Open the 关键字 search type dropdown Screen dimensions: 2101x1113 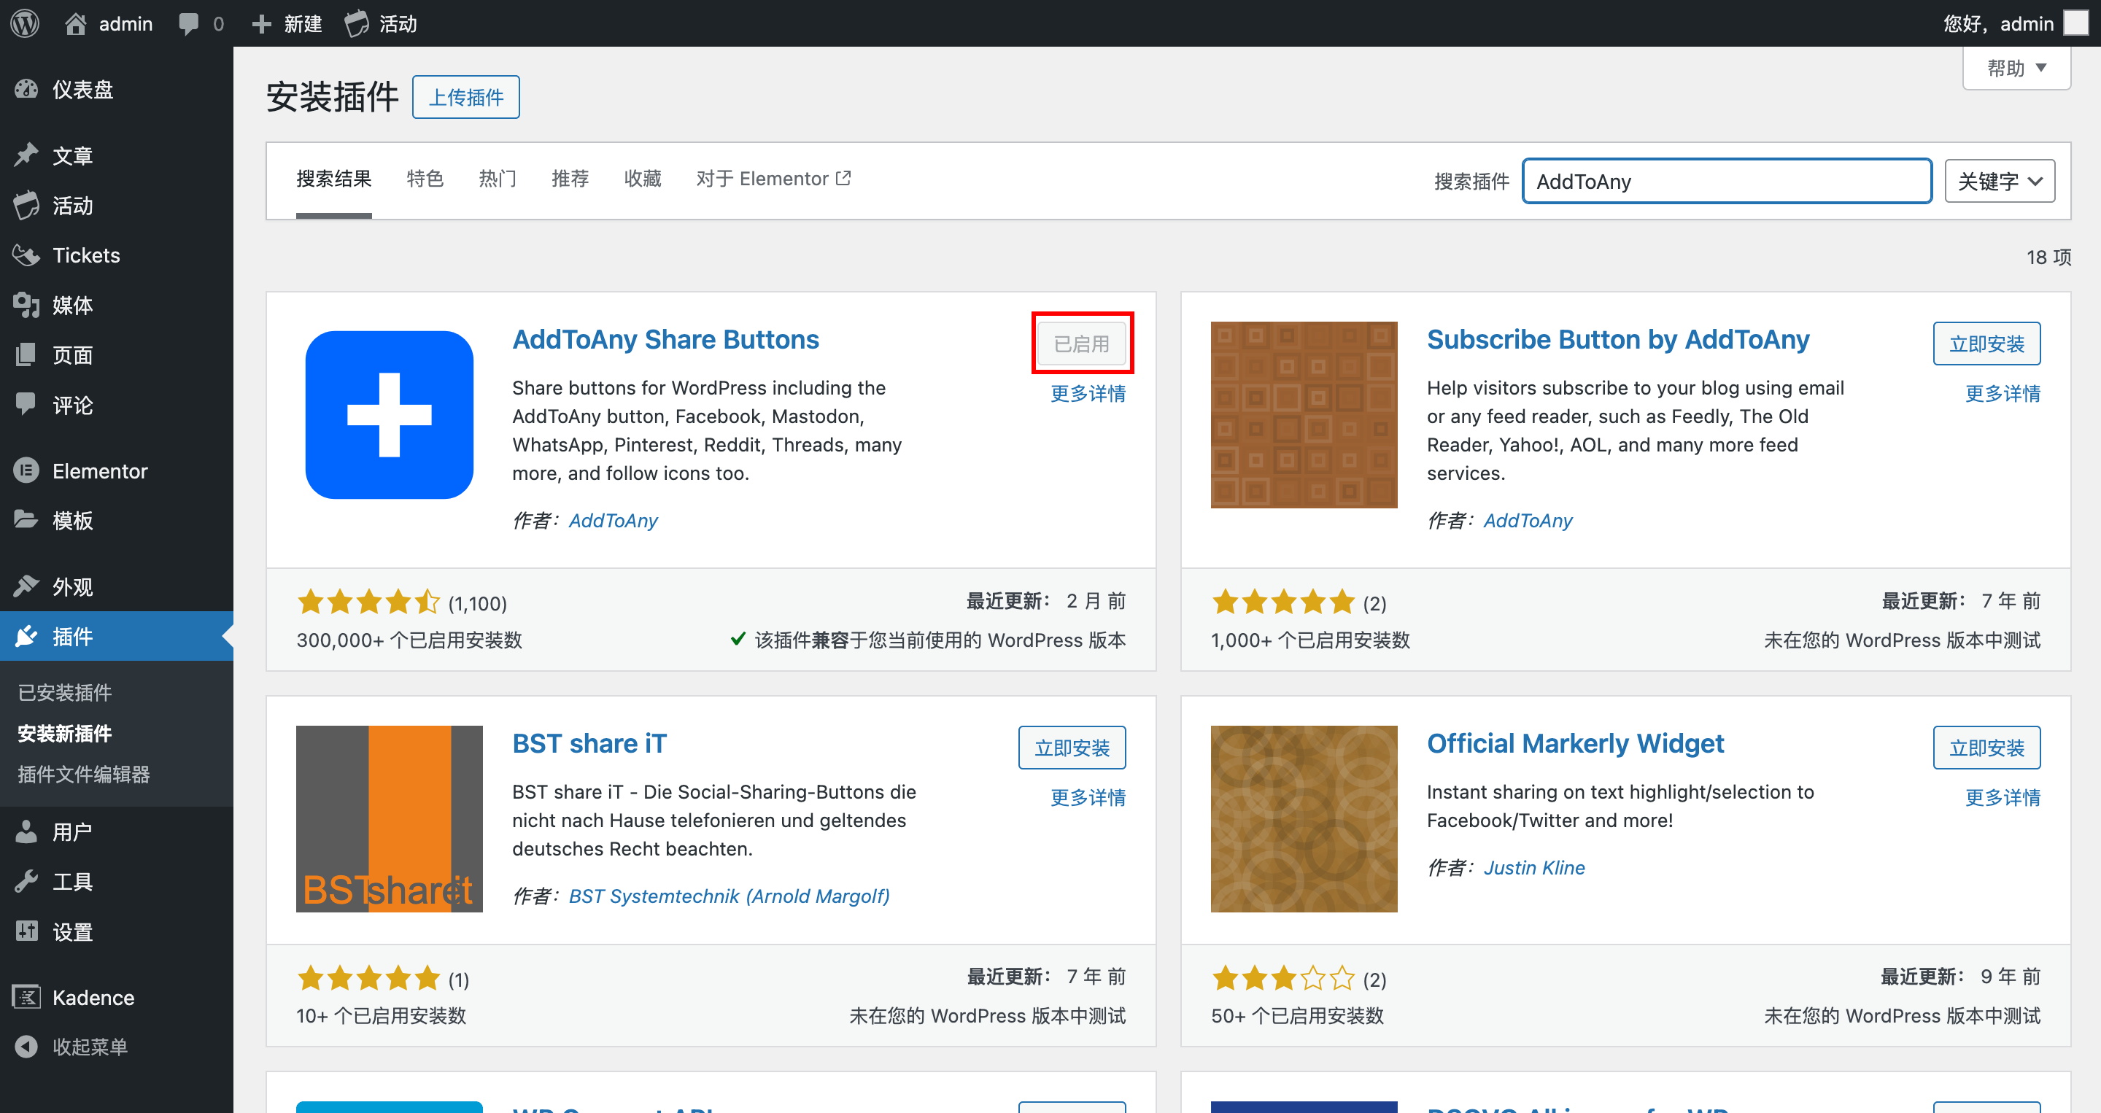(1999, 181)
